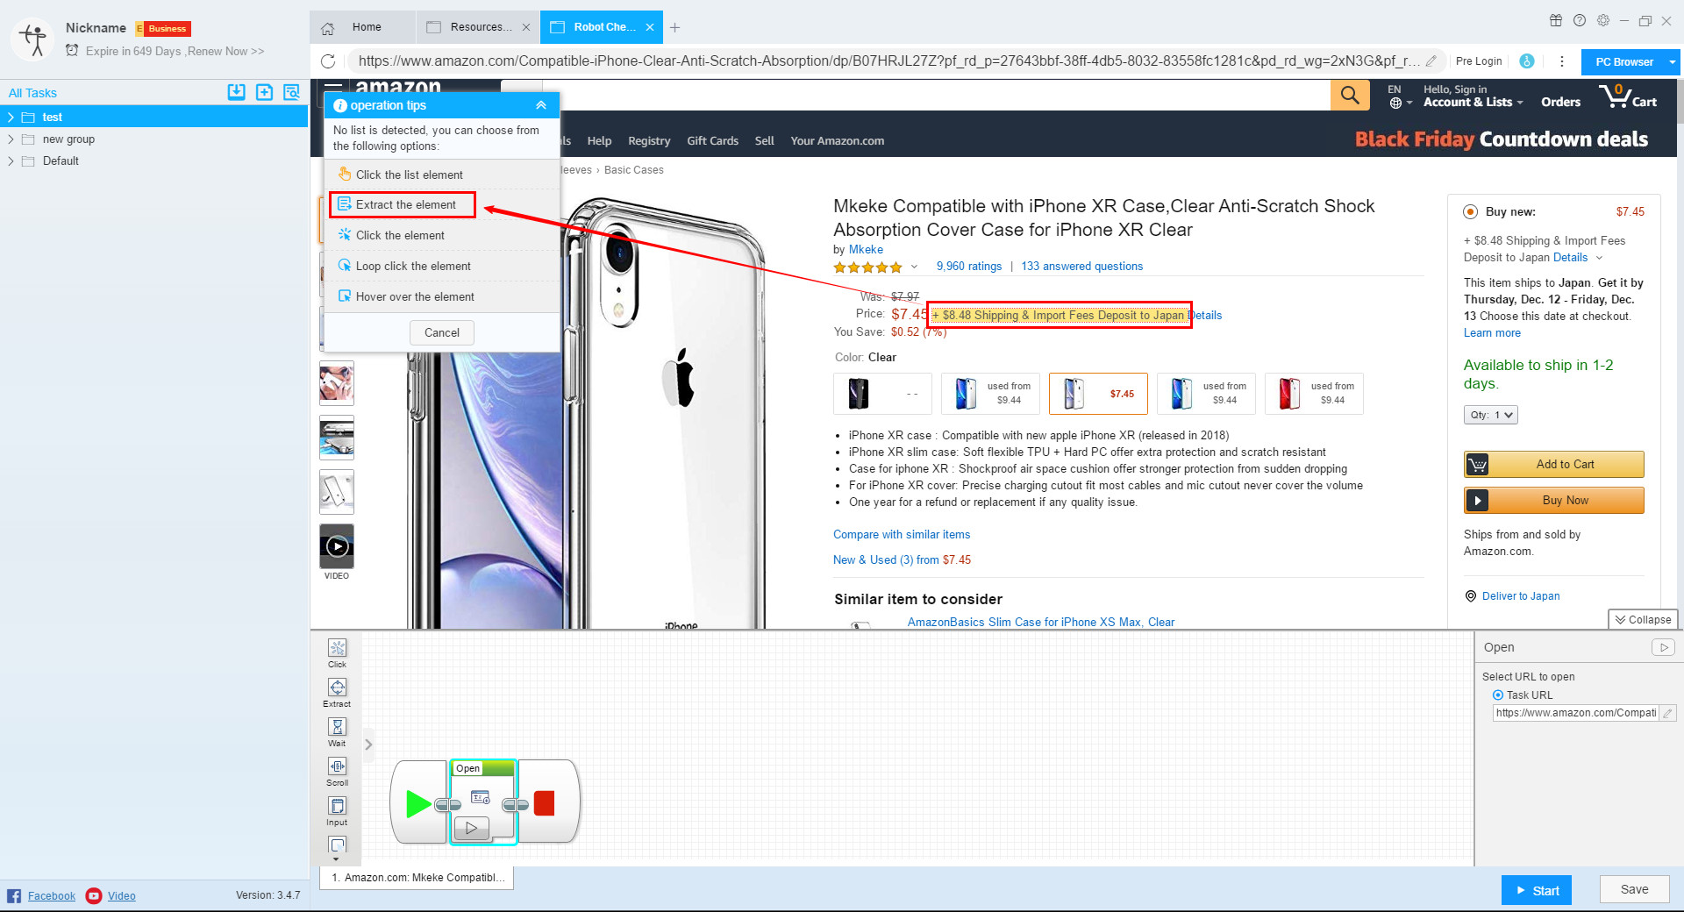Collapse the operation tips panel header

point(540,104)
